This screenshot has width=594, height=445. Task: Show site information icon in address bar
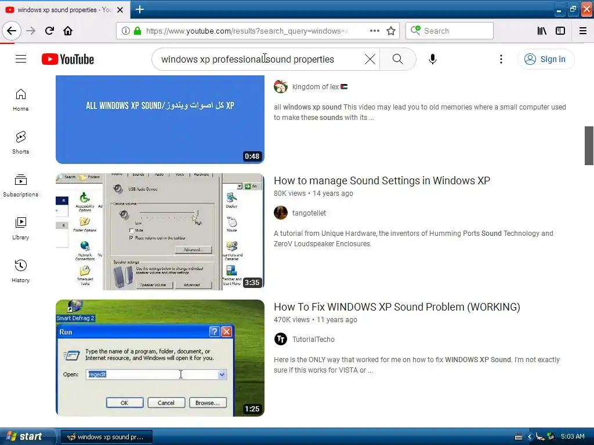(x=126, y=31)
